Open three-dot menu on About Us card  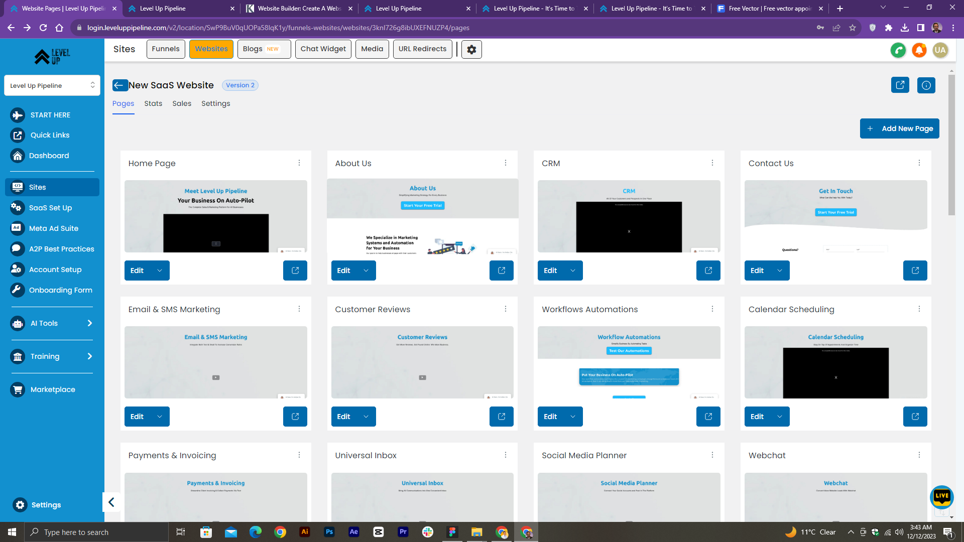tap(505, 163)
